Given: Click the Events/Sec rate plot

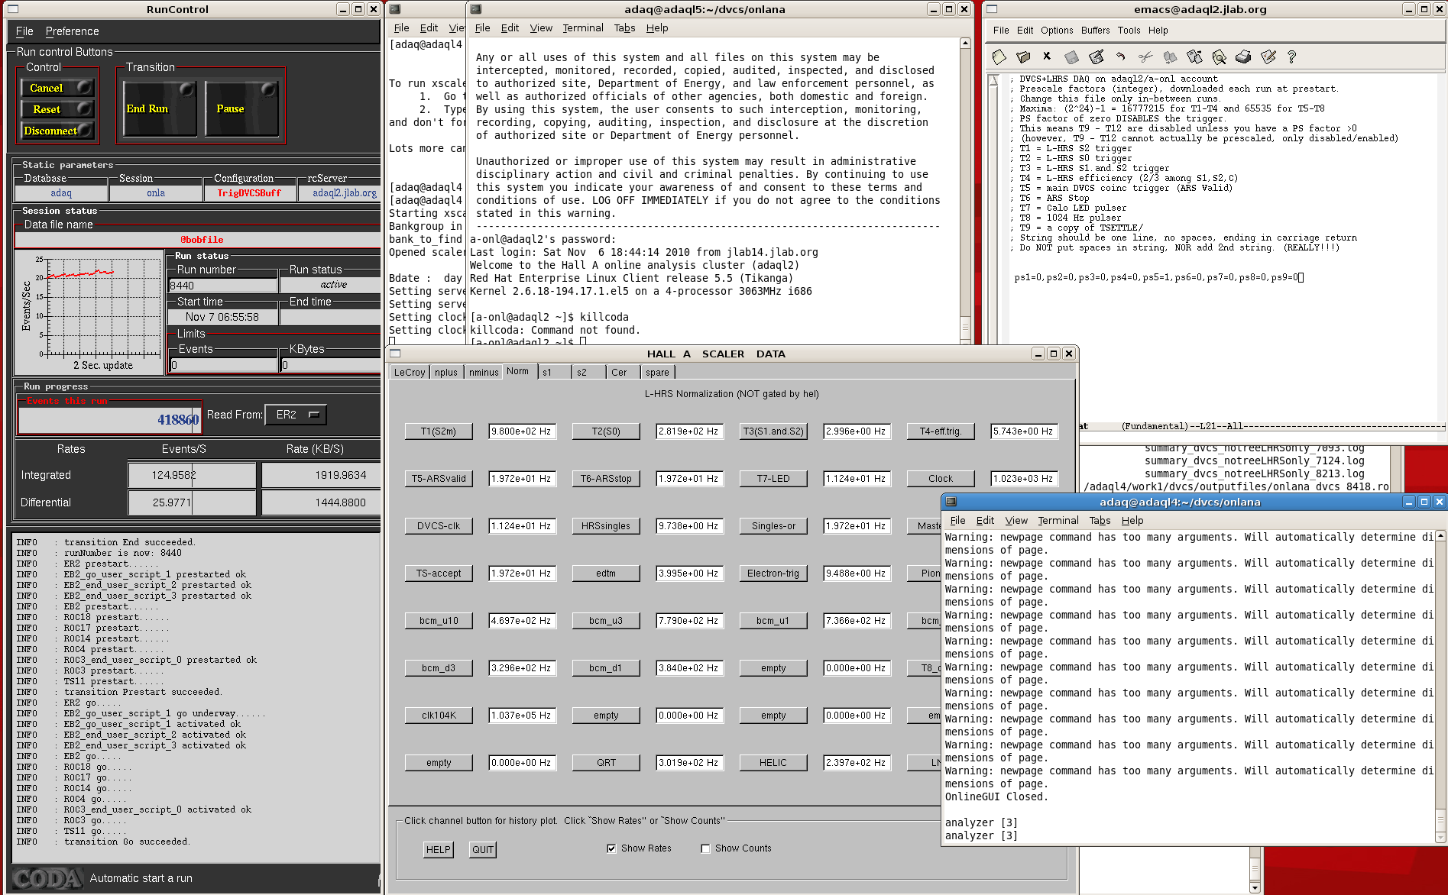Looking at the screenshot, I should [x=89, y=312].
